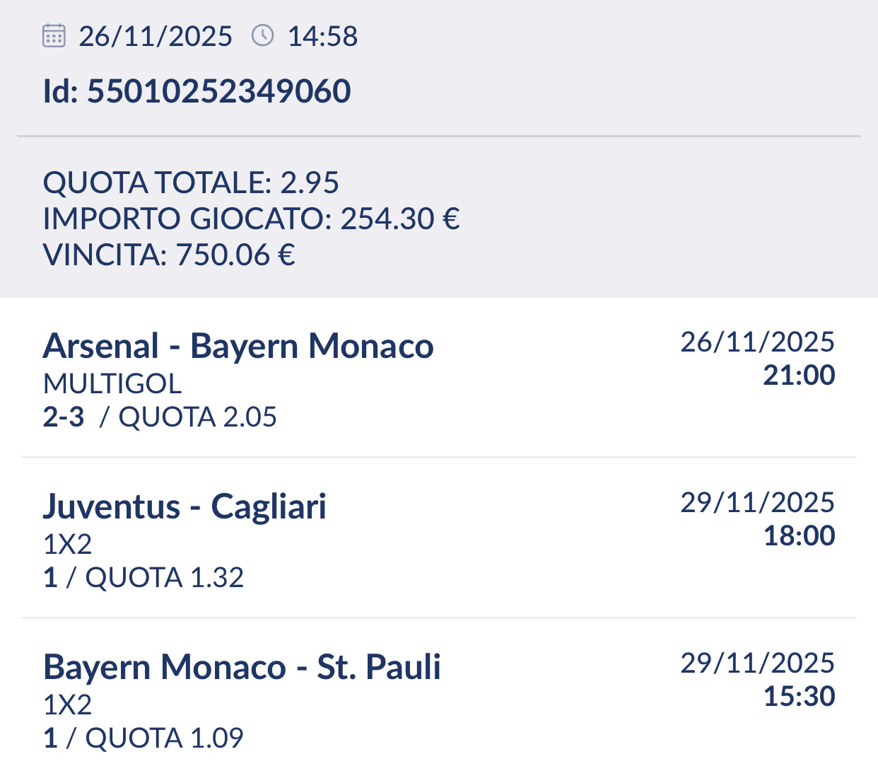Open the Juventus - Cagliari match
This screenshot has height=771, width=878.
click(185, 506)
